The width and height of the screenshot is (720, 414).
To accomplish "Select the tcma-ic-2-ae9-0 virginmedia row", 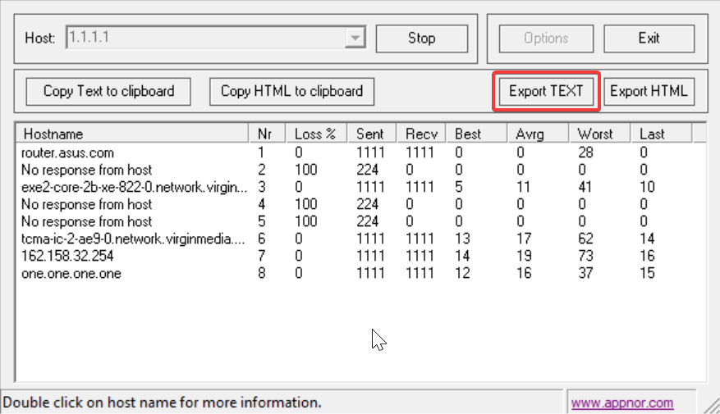I will tap(134, 239).
